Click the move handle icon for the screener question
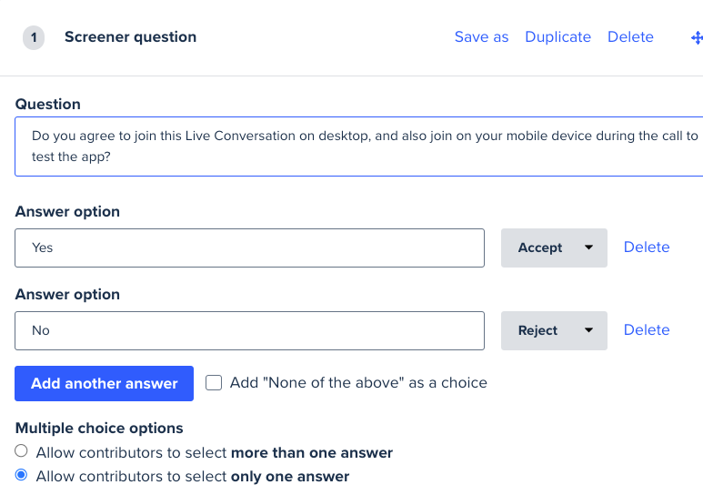Viewport: 703px width, 495px height. click(698, 37)
